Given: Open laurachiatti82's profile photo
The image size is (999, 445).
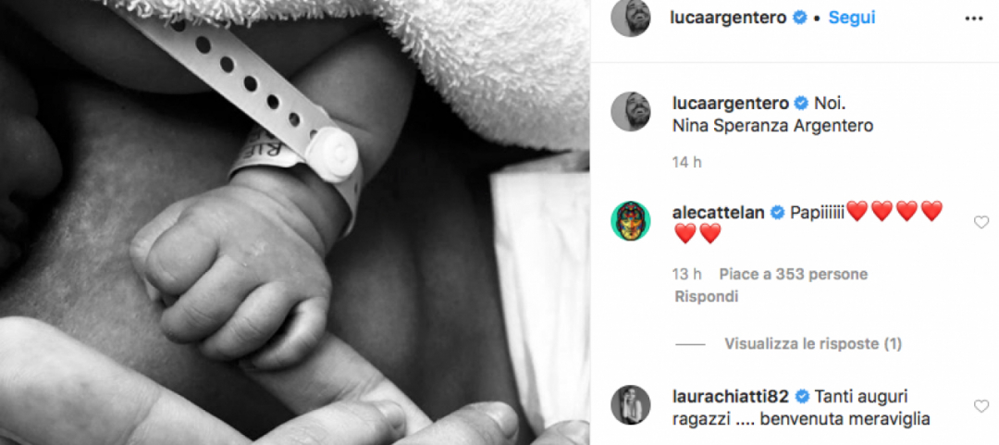Looking at the screenshot, I should click(630, 405).
